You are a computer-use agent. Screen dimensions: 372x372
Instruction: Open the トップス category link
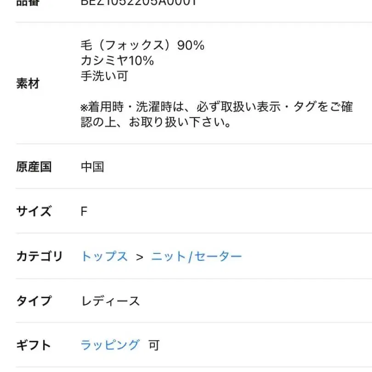click(x=104, y=257)
